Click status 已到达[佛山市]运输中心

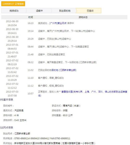(55, 39)
